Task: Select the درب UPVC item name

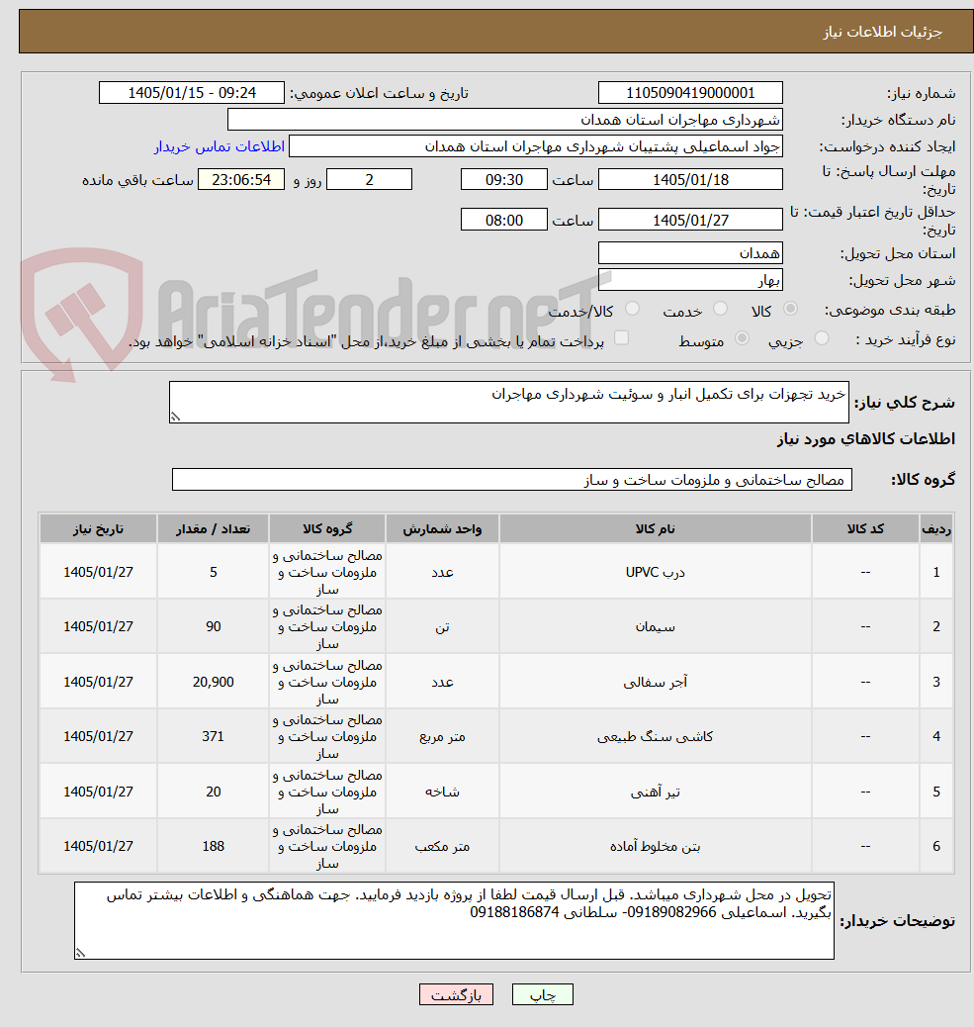Action: click(656, 572)
